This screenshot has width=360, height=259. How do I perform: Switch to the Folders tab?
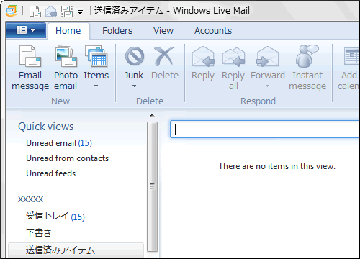pyautogui.click(x=117, y=31)
